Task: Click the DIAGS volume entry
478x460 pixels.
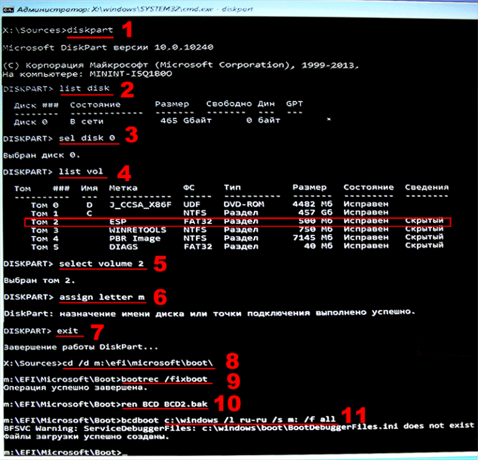Action: click(x=121, y=246)
